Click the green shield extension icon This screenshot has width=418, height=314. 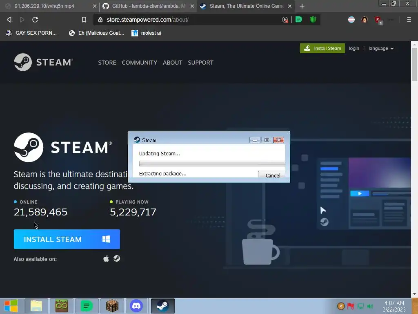click(313, 20)
